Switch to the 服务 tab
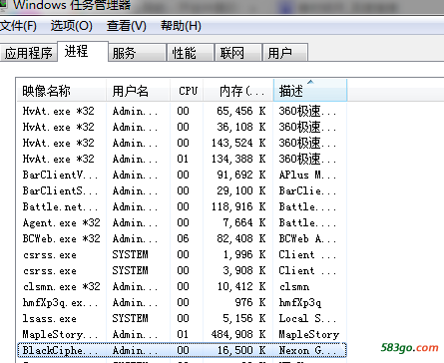444x363 pixels. click(137, 53)
